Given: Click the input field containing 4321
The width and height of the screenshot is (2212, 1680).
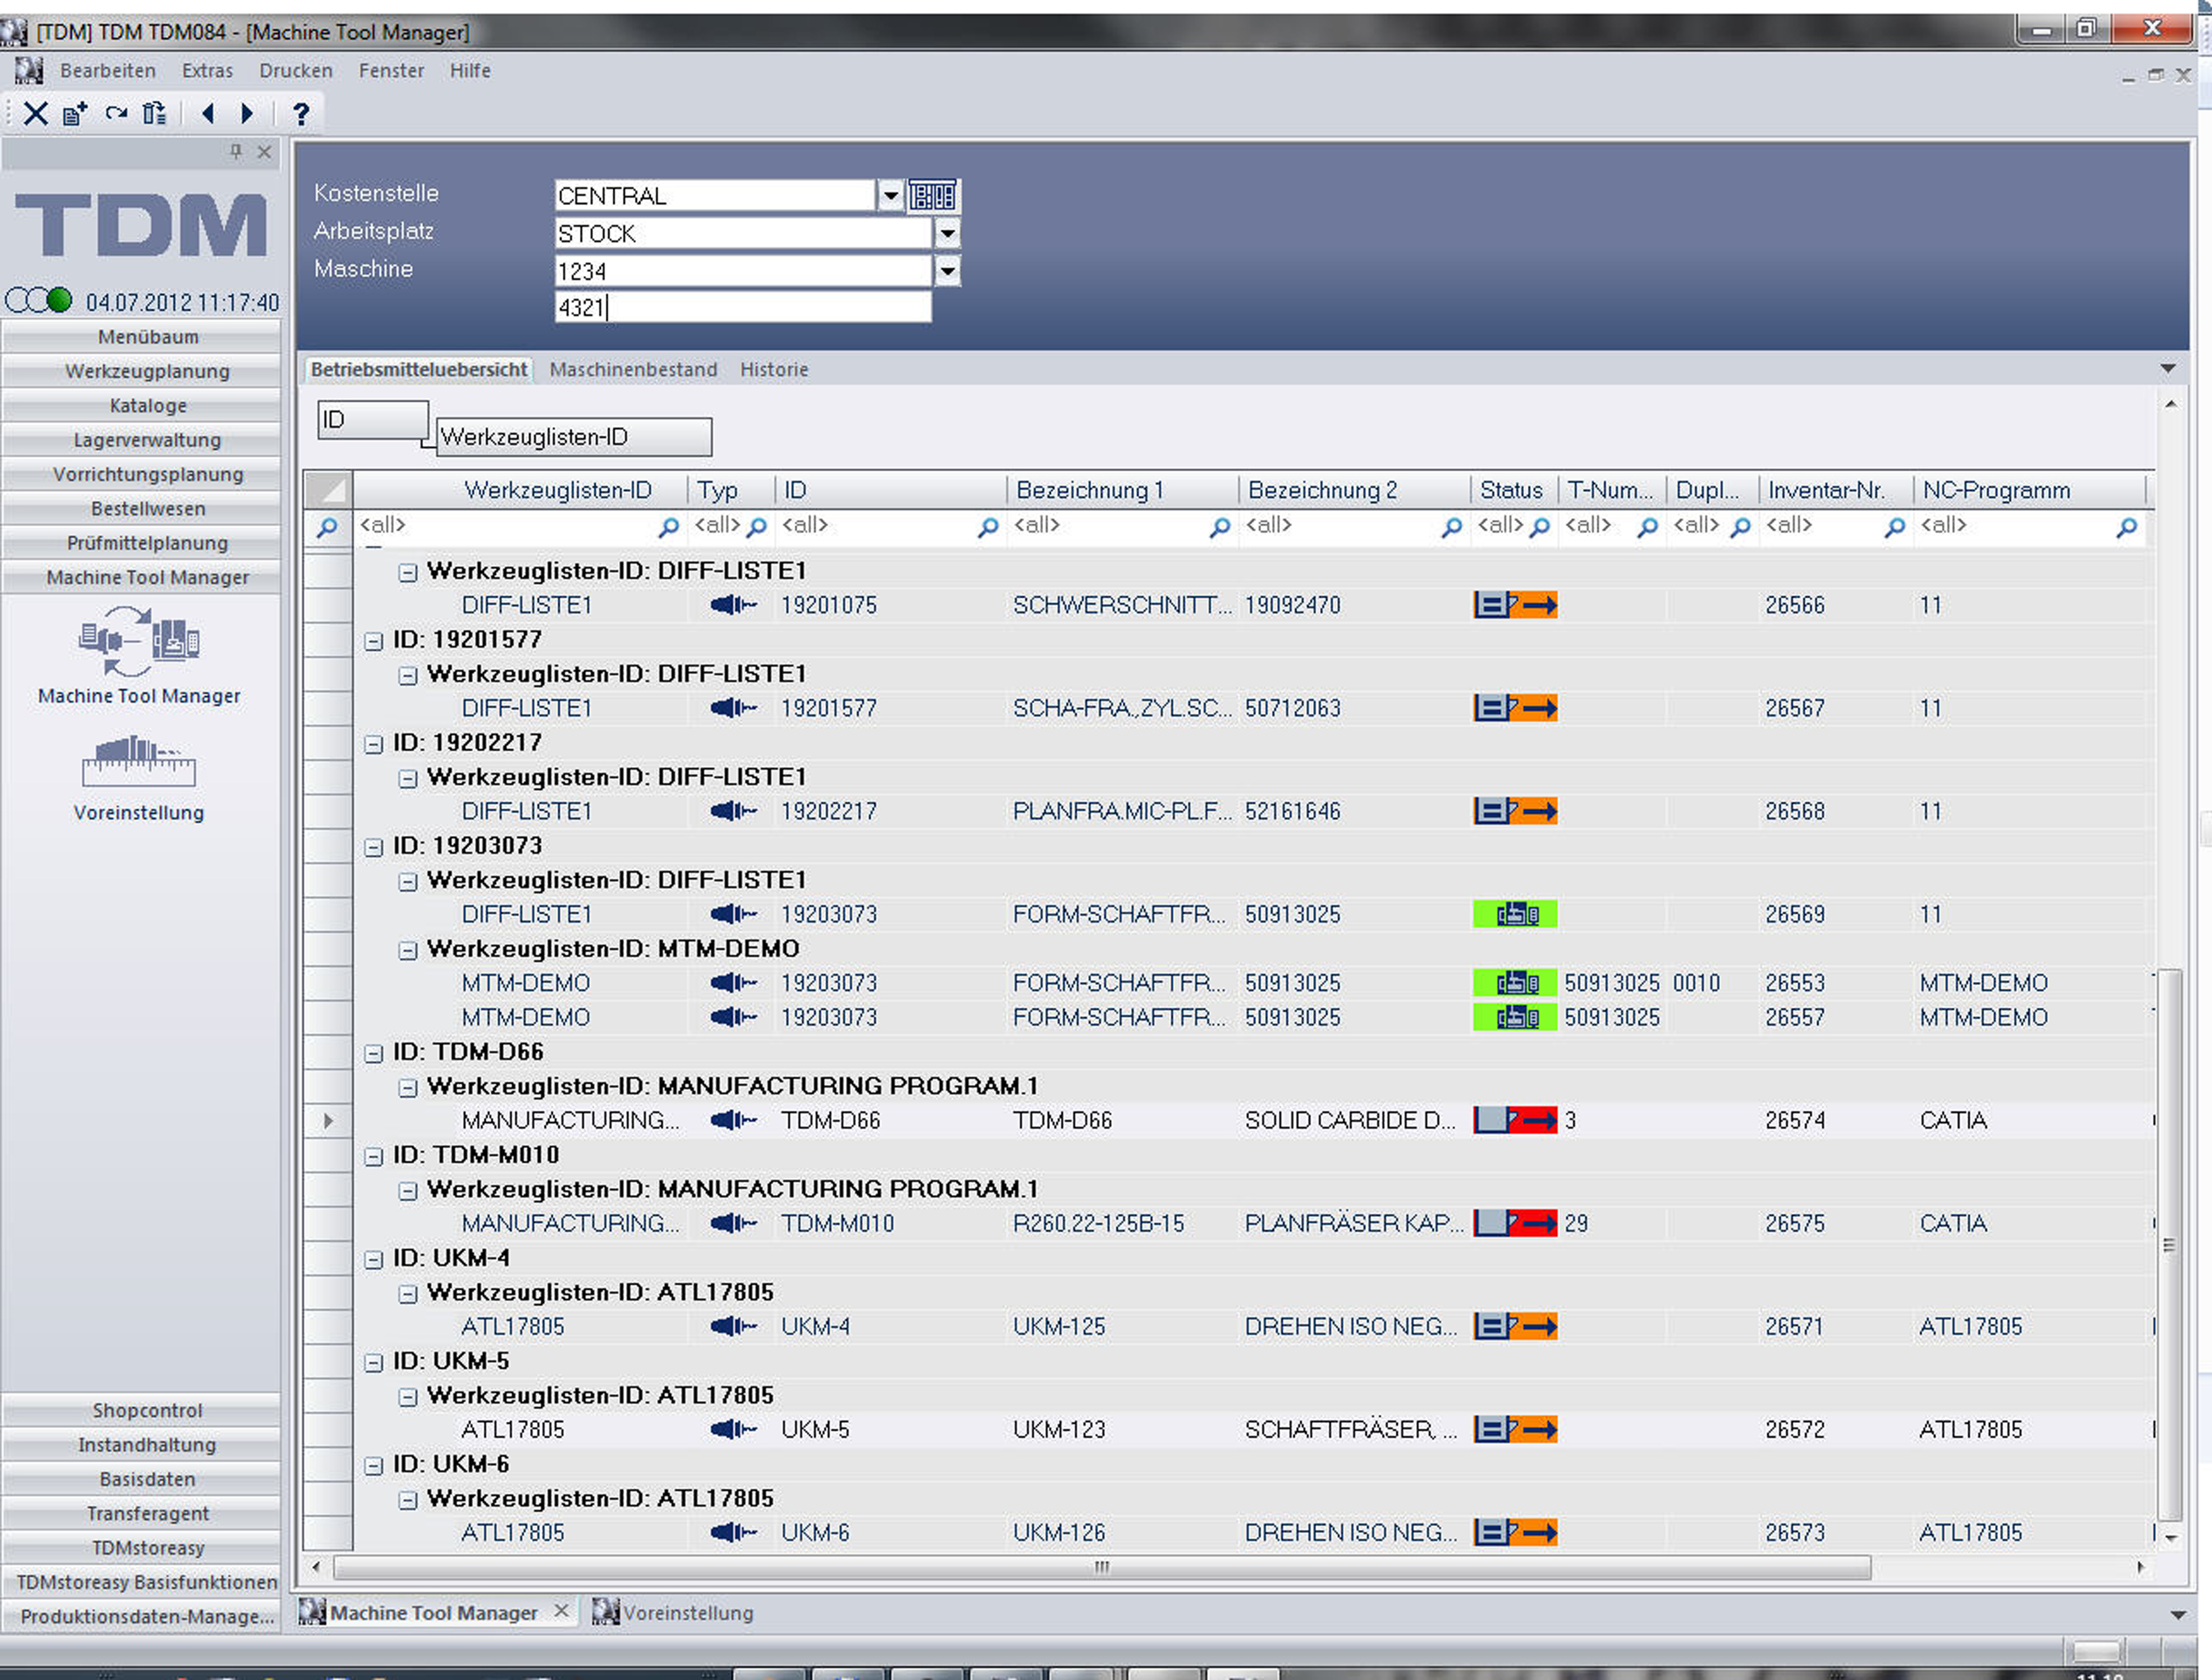Looking at the screenshot, I should tap(742, 307).
